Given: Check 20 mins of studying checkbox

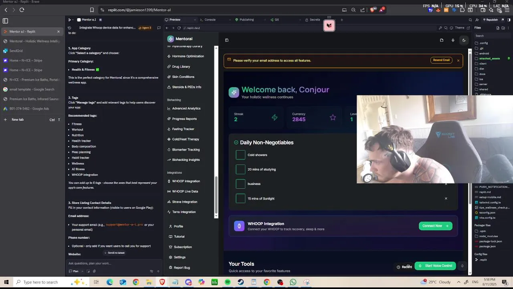Looking at the screenshot, I should [240, 169].
